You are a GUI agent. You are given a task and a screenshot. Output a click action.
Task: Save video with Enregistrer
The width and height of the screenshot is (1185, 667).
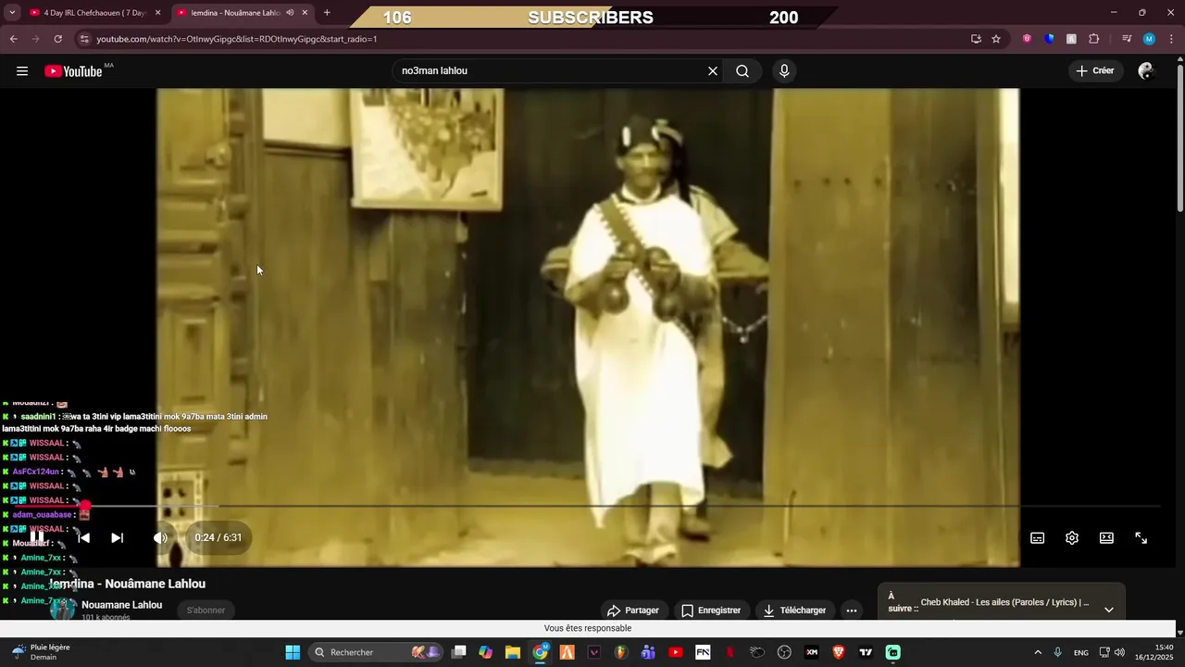[x=711, y=610]
